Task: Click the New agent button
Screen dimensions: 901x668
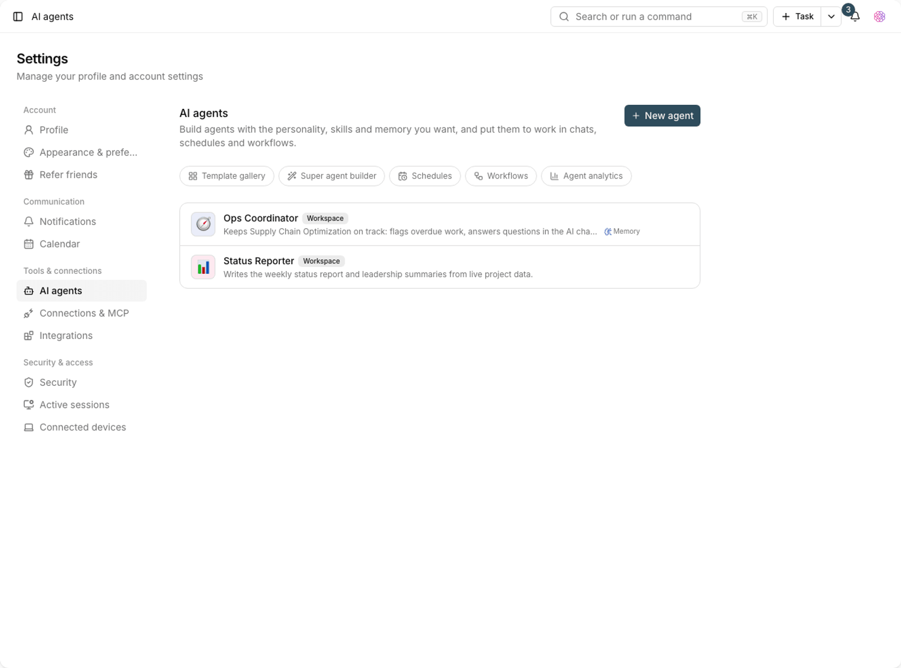Action: tap(662, 115)
